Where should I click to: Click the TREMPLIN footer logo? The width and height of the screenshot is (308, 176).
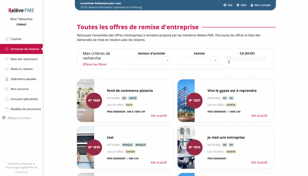[21, 172]
